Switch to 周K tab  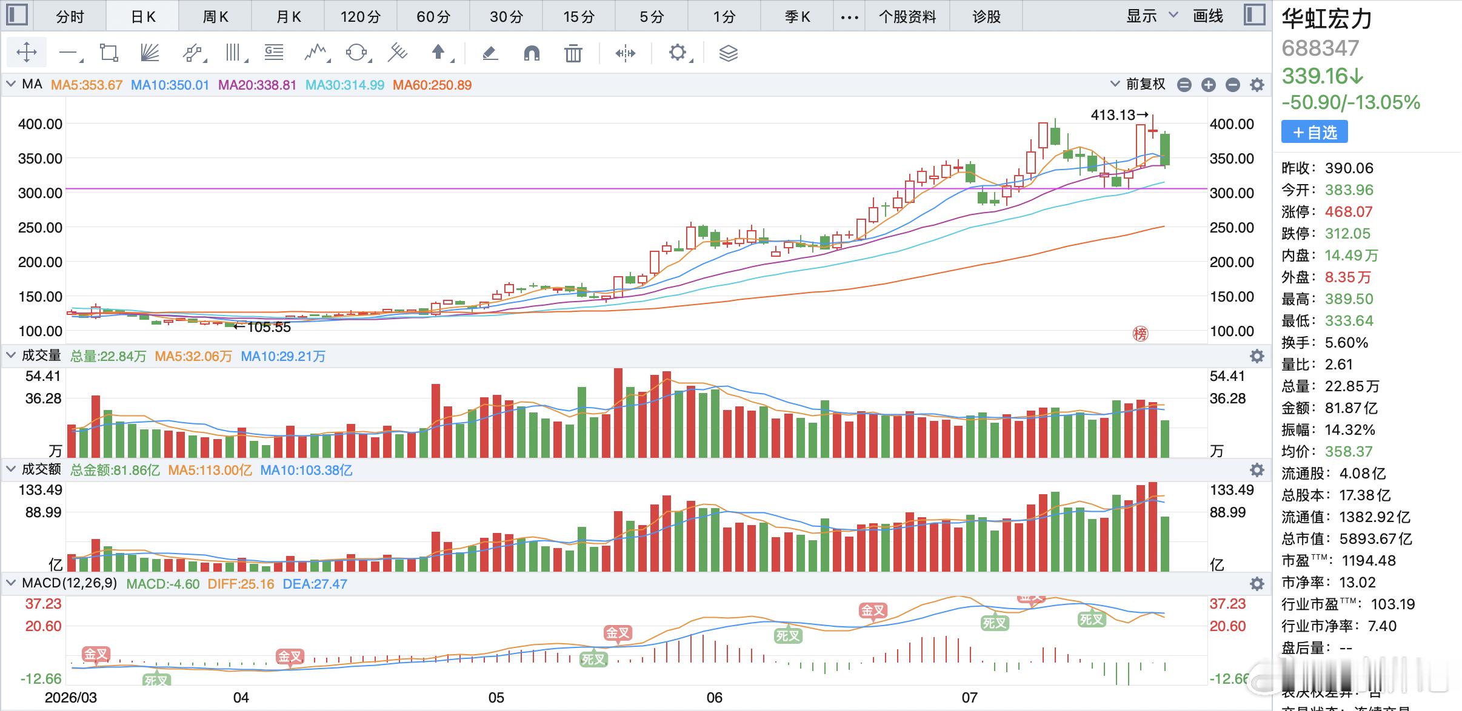point(215,16)
